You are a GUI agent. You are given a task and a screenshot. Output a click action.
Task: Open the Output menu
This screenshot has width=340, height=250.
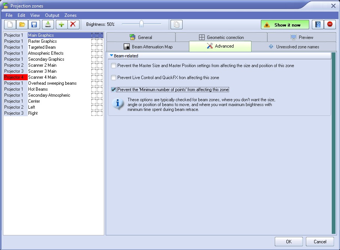(52, 15)
